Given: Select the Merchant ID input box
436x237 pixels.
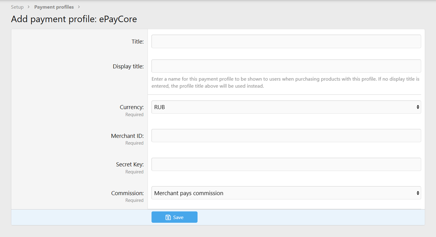Looking at the screenshot, I should [286, 136].
